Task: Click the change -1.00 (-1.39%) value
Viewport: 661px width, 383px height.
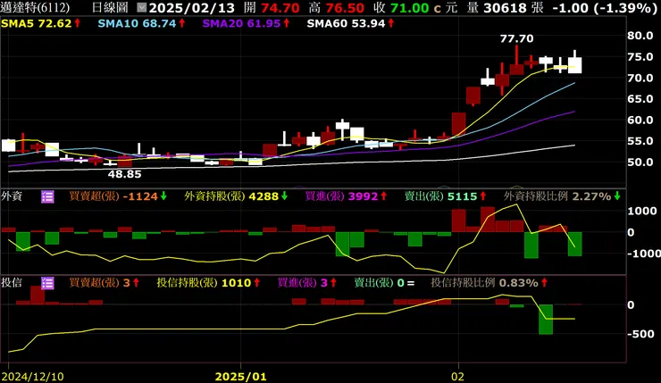Action: [604, 7]
